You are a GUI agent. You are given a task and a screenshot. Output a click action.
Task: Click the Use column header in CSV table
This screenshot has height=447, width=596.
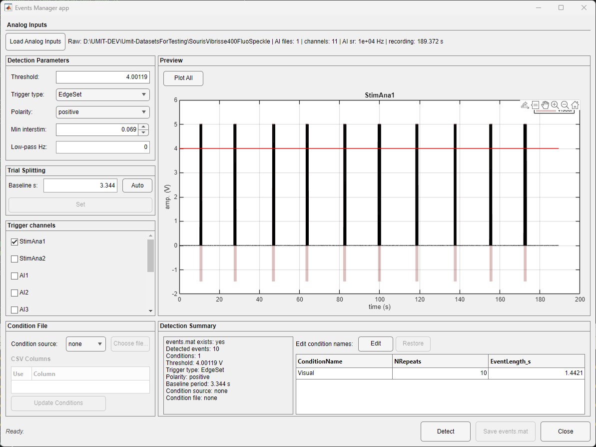(21, 374)
